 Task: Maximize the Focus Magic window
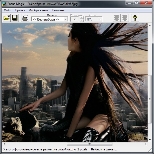pyautogui.click(x=136, y=3)
